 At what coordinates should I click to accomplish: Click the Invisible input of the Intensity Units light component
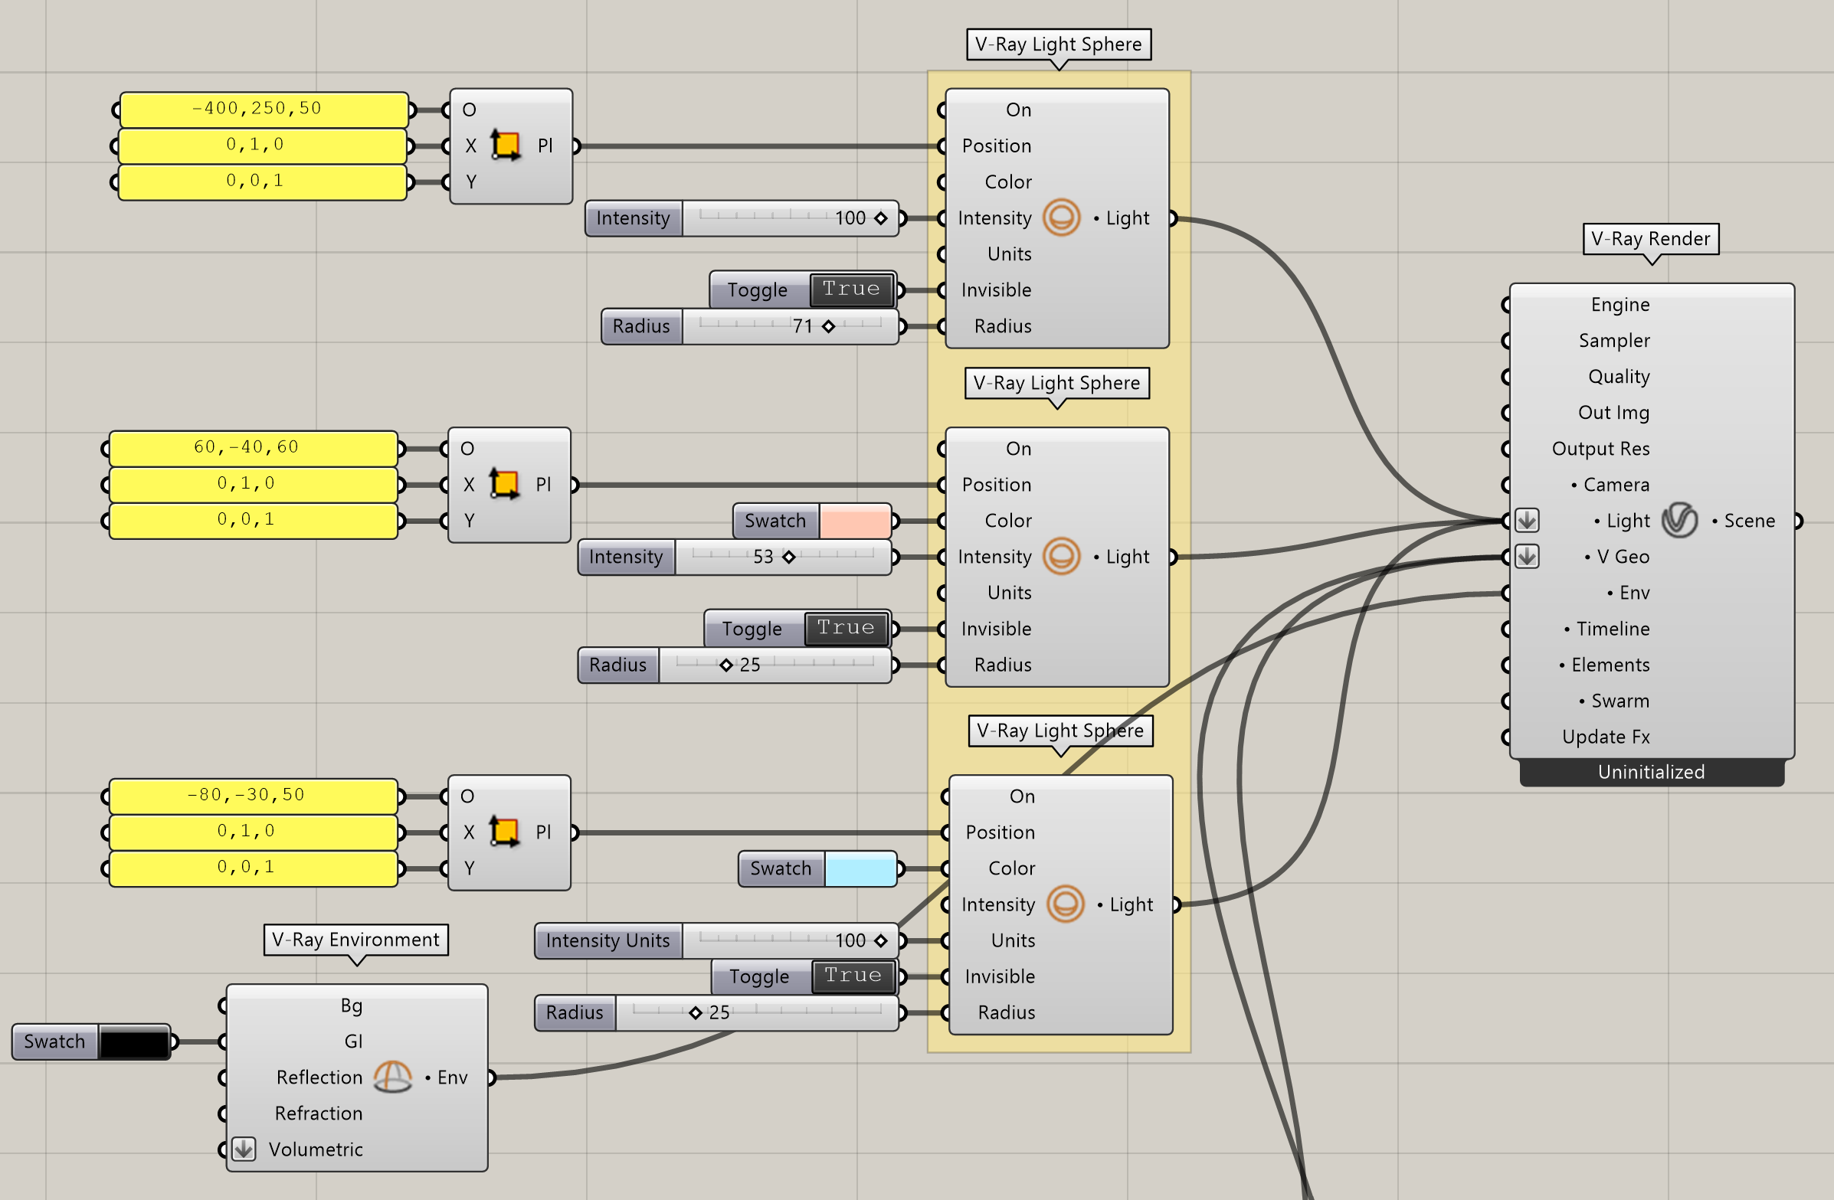click(x=1000, y=976)
